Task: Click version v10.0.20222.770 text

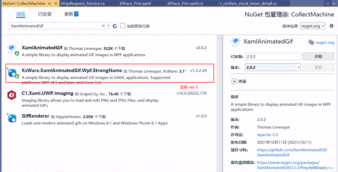Action: pos(192,93)
